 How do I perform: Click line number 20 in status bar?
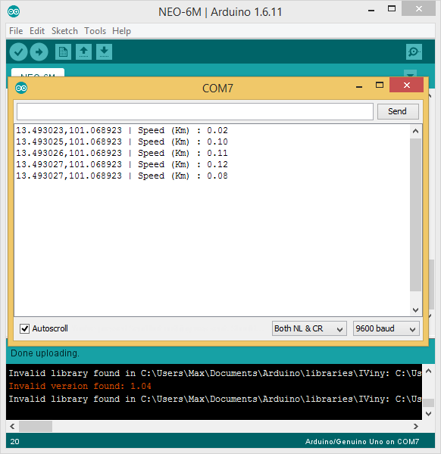(x=15, y=442)
